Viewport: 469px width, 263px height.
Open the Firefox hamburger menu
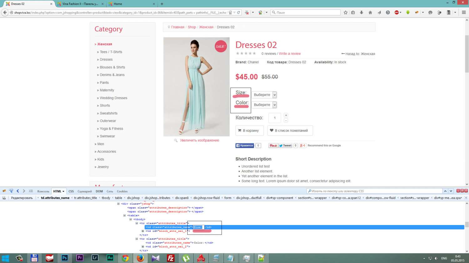coord(464,12)
